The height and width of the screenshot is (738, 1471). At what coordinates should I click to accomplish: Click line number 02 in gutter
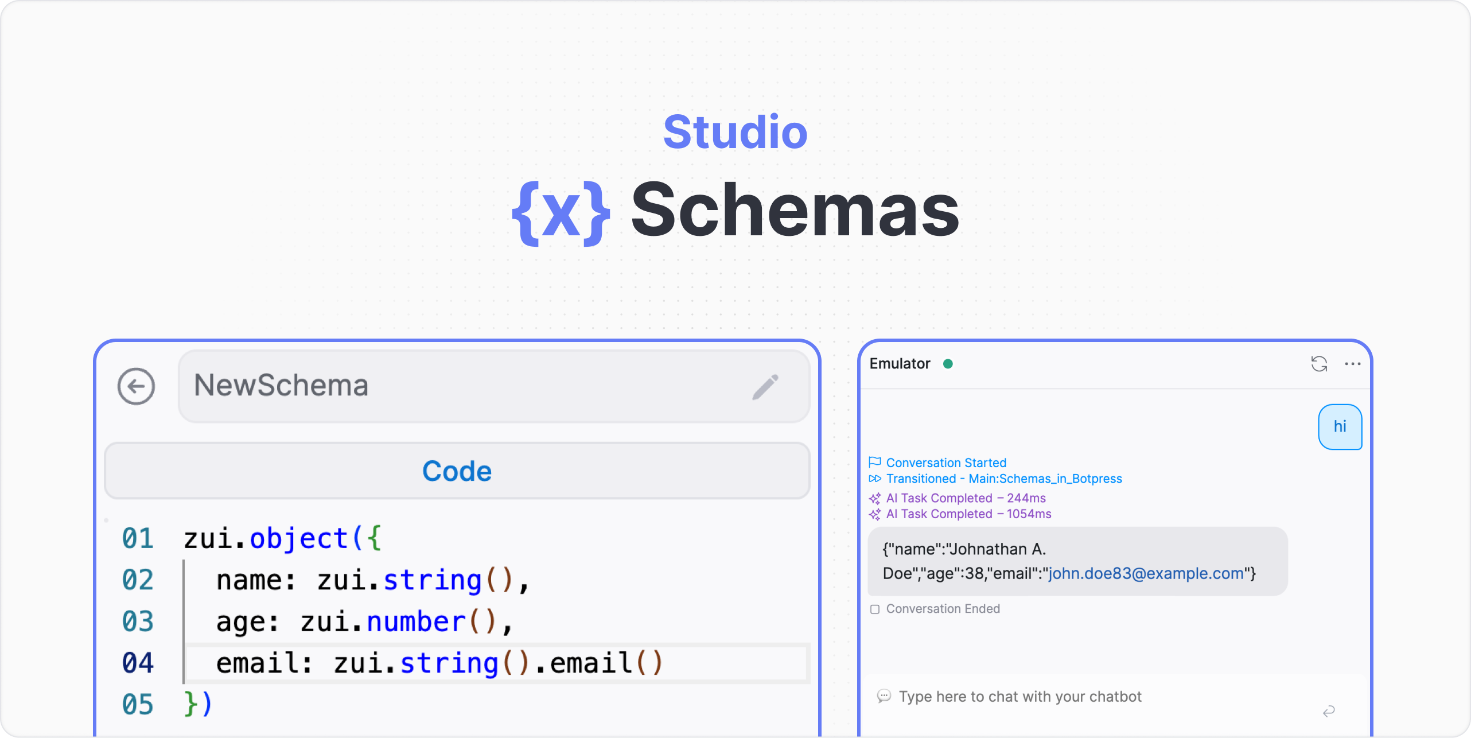pyautogui.click(x=138, y=580)
